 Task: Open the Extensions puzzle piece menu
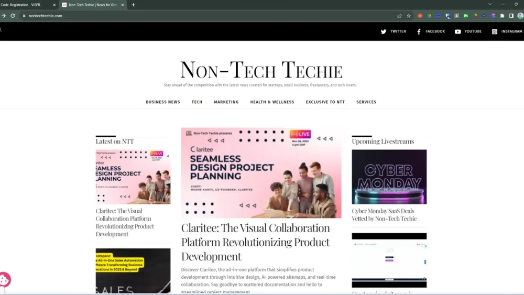[x=502, y=16]
